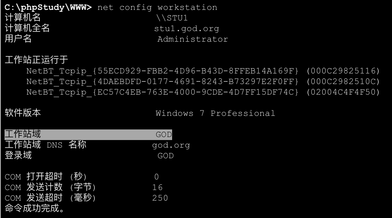Click the NetBT_Tcpip entry starting with 4DAEBDFD
The width and height of the screenshot is (392, 218).
(162, 81)
